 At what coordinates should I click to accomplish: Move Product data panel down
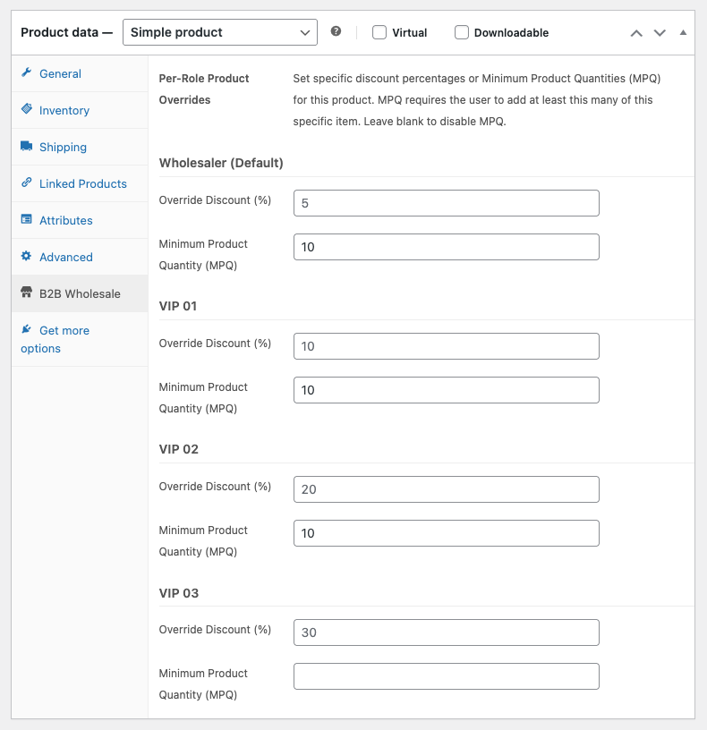point(660,33)
